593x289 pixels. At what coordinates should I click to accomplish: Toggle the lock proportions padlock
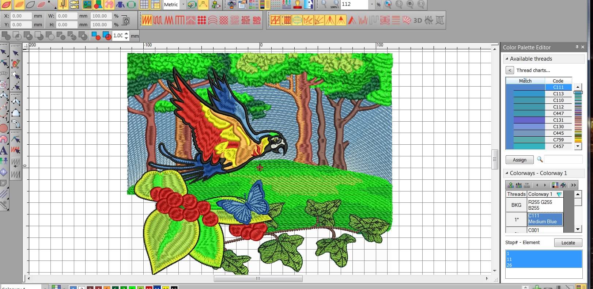click(126, 20)
